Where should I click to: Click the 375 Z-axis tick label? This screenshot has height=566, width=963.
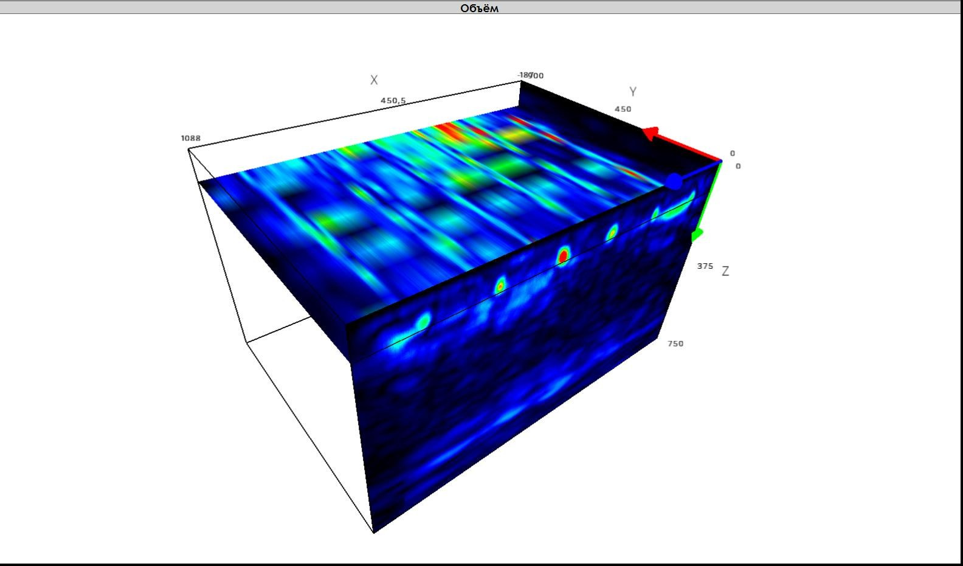click(x=705, y=266)
